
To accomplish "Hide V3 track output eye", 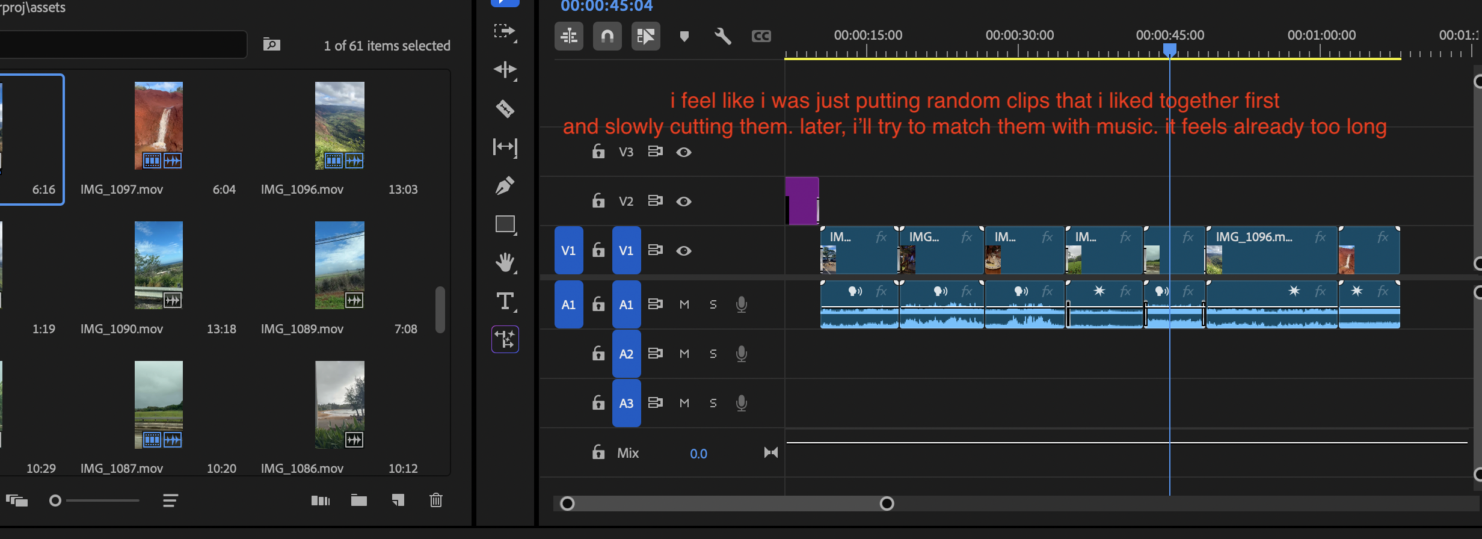I will pos(684,152).
